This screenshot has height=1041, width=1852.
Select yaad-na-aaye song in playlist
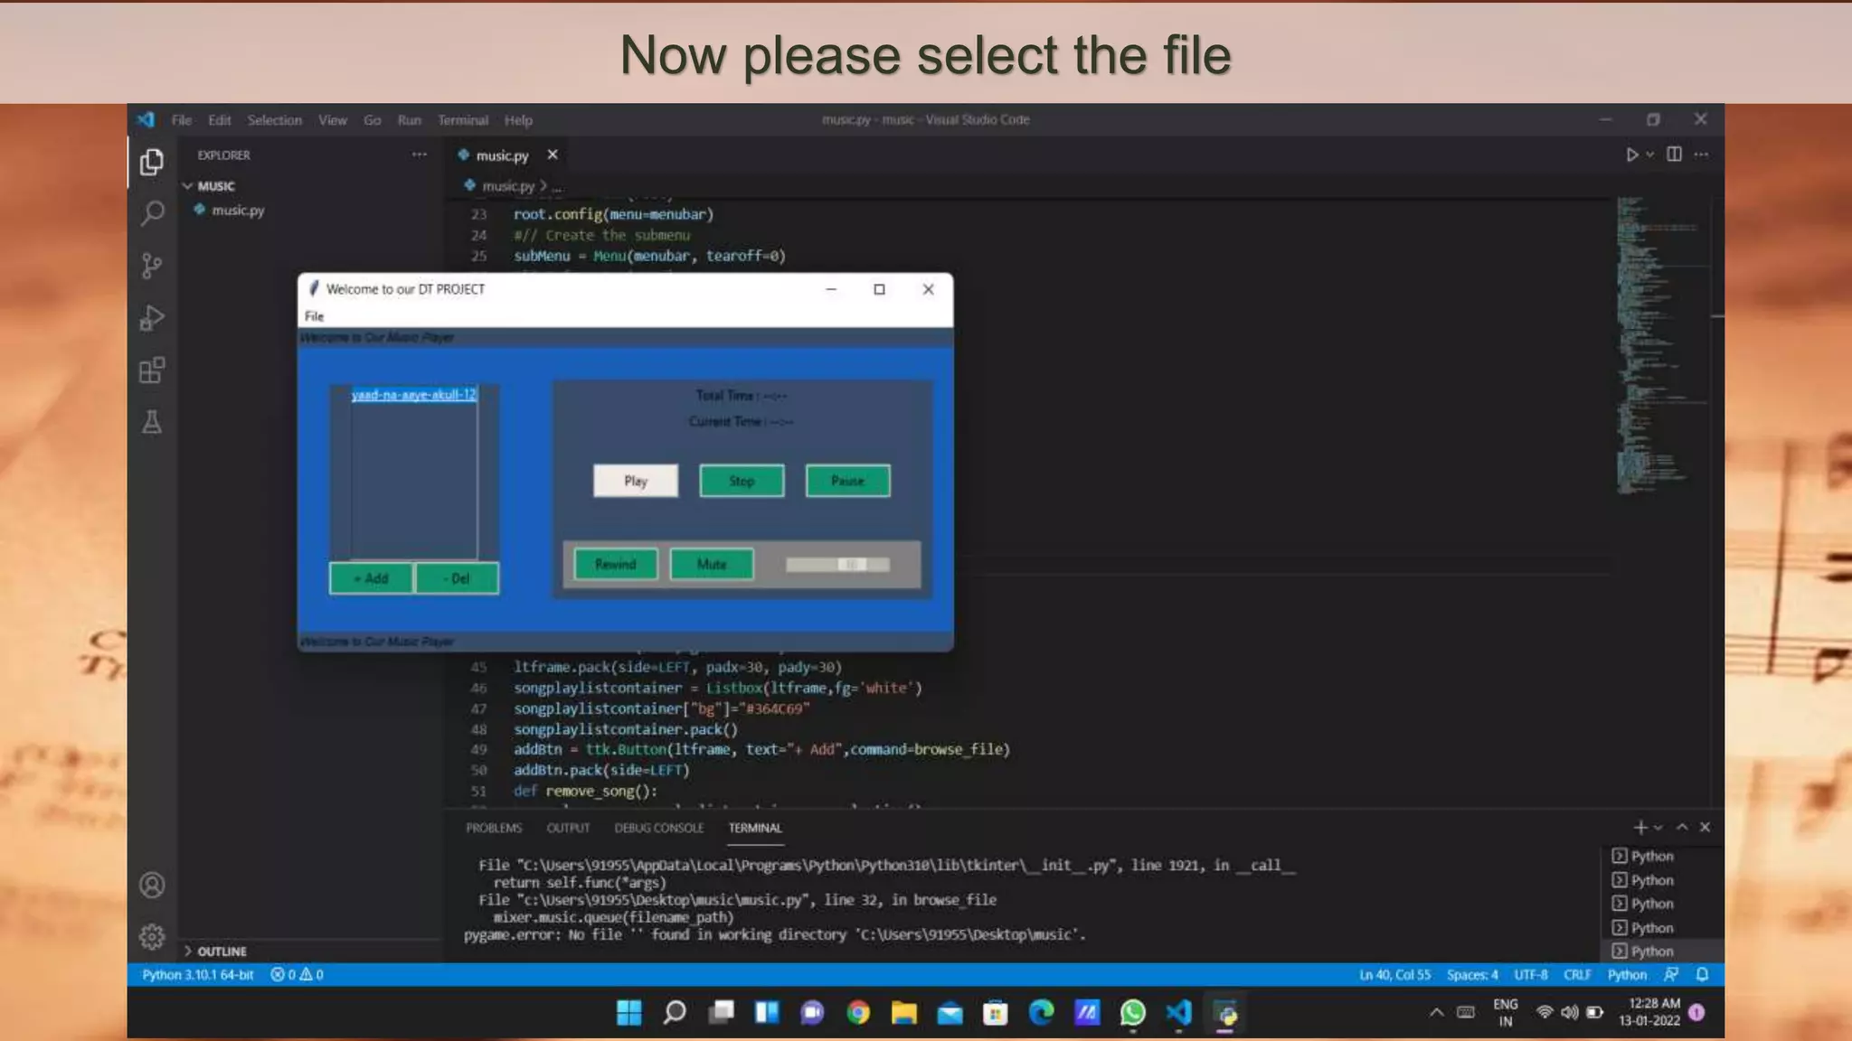click(413, 395)
